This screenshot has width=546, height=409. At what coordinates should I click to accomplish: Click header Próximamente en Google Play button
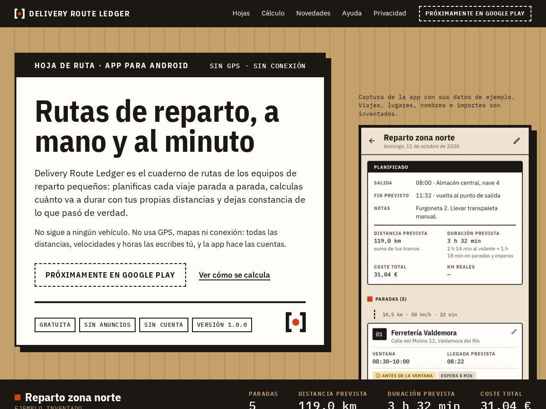point(475,14)
